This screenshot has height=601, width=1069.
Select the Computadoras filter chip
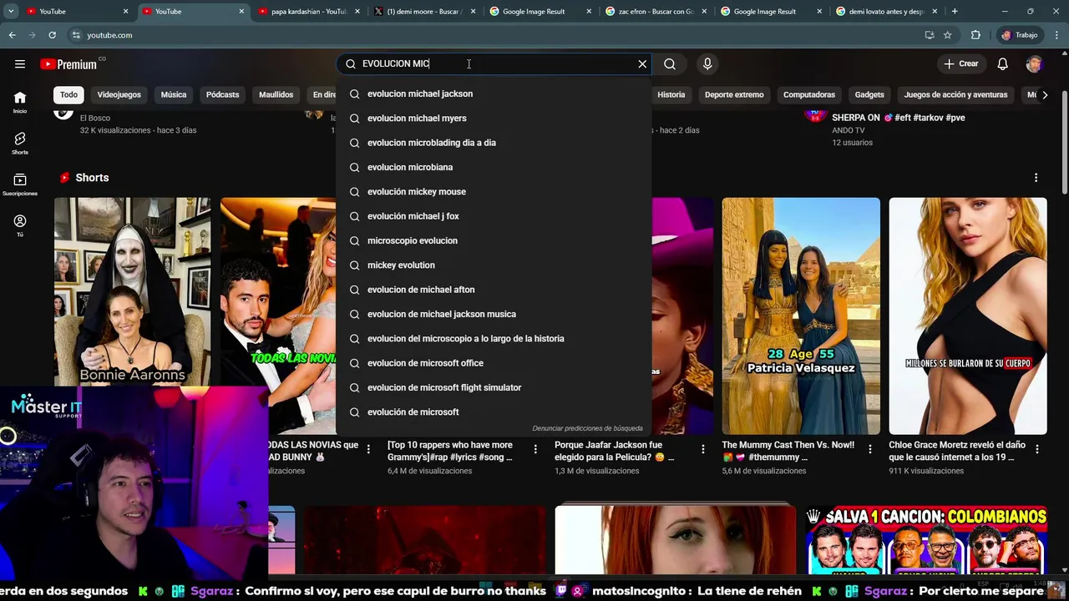808,94
